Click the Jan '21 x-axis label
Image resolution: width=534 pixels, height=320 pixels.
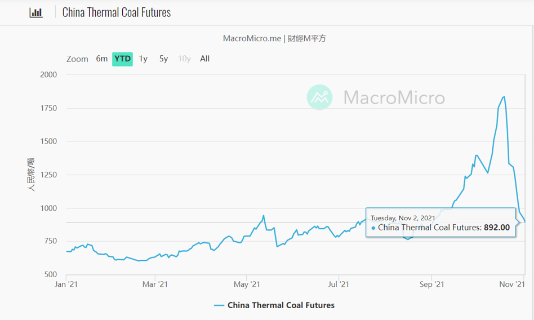point(66,285)
